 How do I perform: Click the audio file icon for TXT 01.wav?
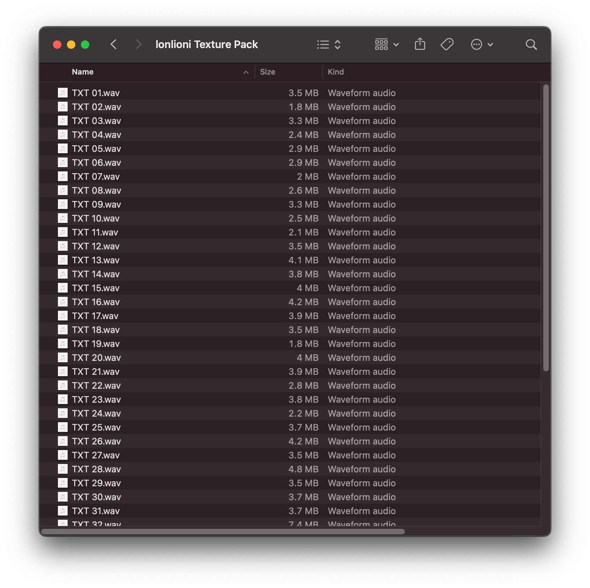62,93
